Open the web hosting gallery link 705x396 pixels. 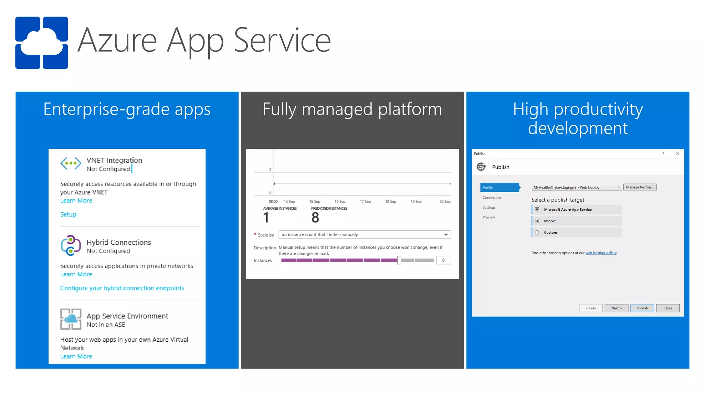(601, 253)
